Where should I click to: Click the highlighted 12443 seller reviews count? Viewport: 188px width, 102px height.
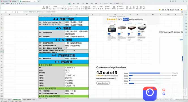point(126,19)
